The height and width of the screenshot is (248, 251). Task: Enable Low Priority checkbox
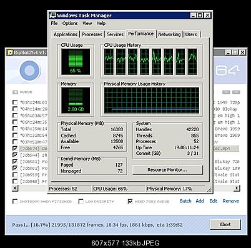(x=81, y=202)
